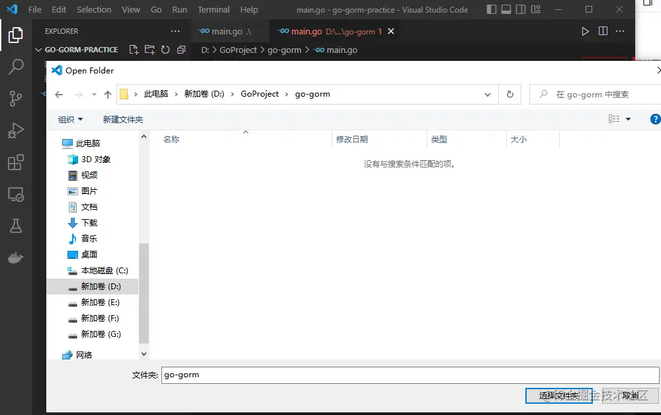Open View menu
The image size is (661, 415).
pos(131,9)
